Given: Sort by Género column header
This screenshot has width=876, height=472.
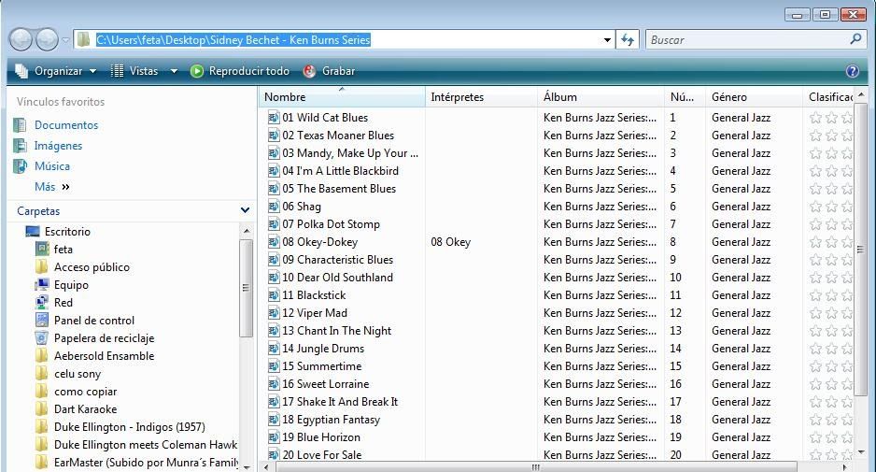Looking at the screenshot, I should click(754, 97).
